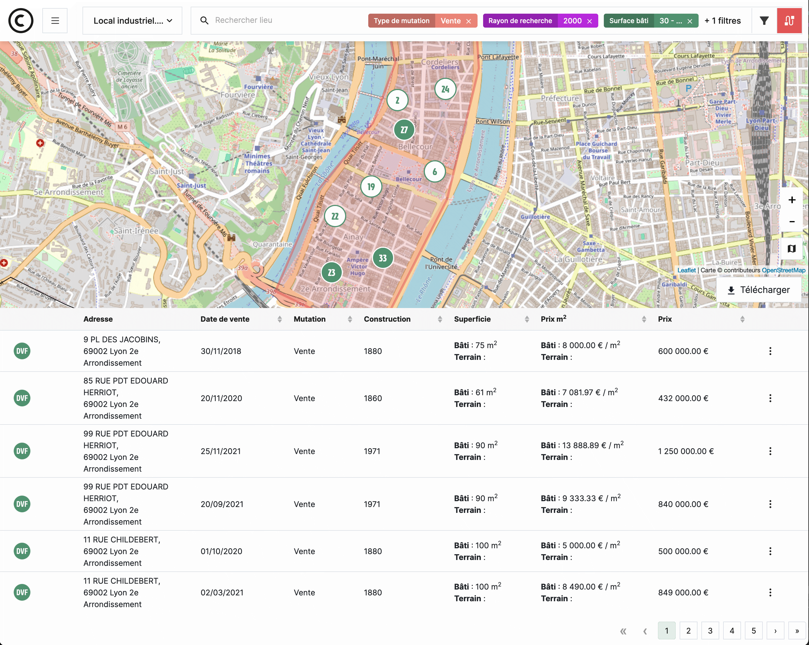Click the funnel filter icon

coord(764,21)
